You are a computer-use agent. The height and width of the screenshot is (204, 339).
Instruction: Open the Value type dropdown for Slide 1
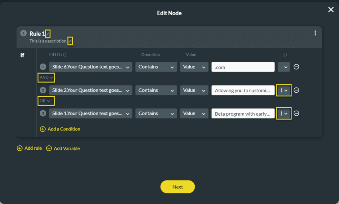click(194, 113)
